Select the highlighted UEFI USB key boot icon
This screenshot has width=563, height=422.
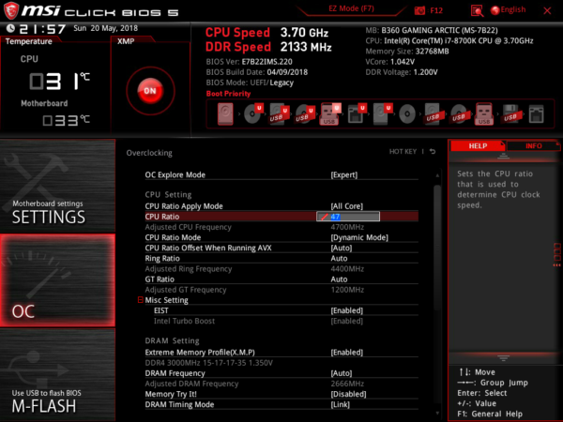click(x=329, y=114)
